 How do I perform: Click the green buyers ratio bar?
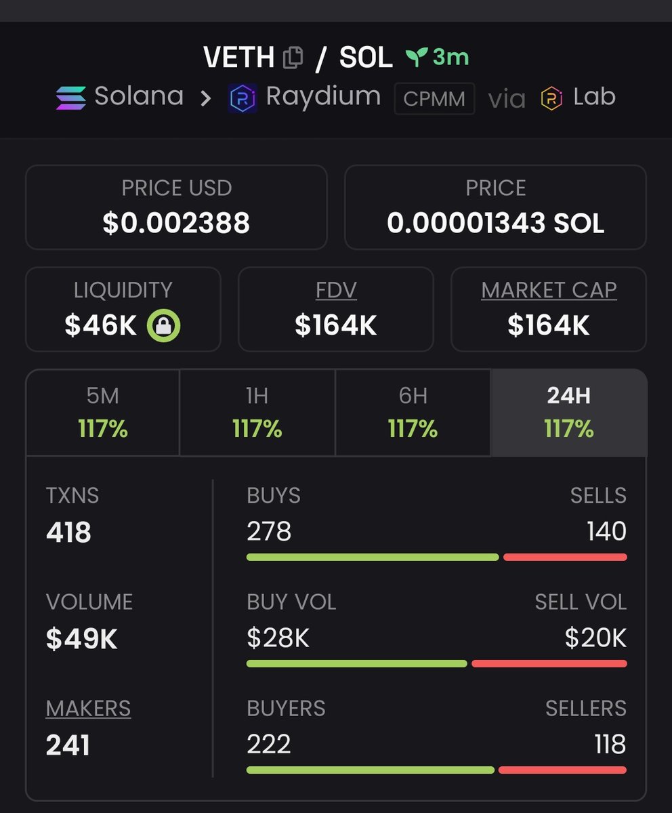(x=371, y=770)
